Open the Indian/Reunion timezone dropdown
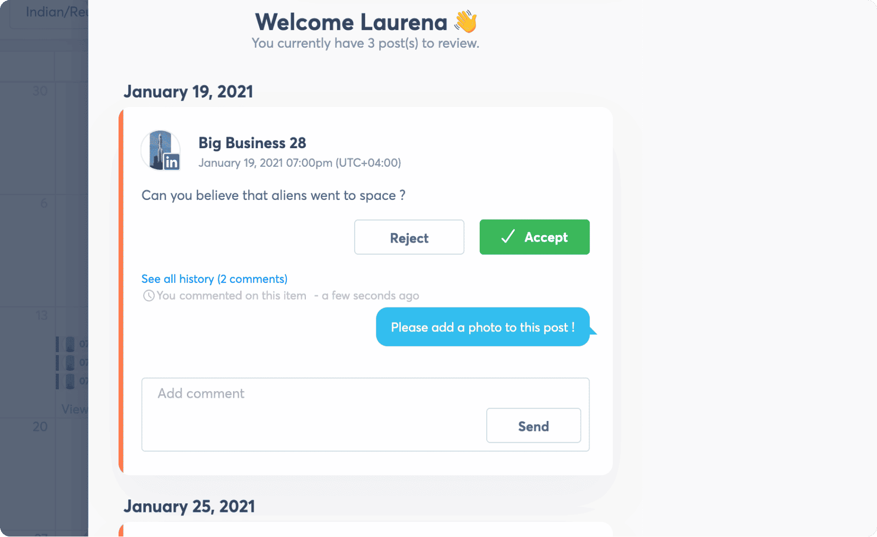The image size is (877, 537). pos(50,13)
